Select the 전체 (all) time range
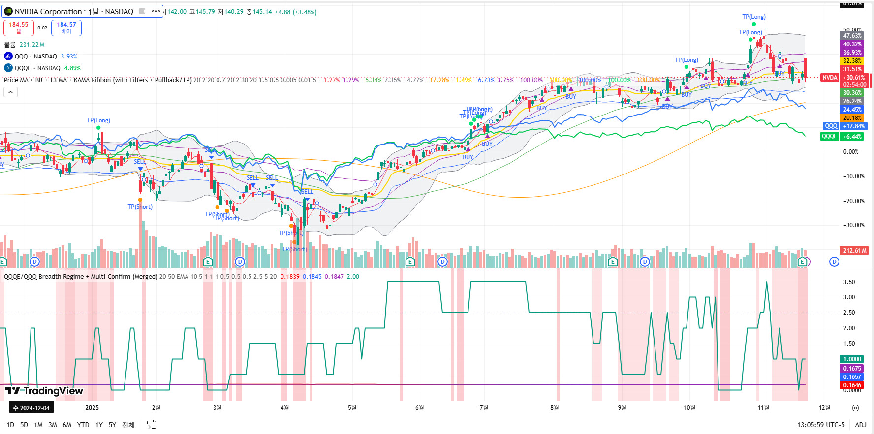The height and width of the screenshot is (434, 874). tap(128, 425)
